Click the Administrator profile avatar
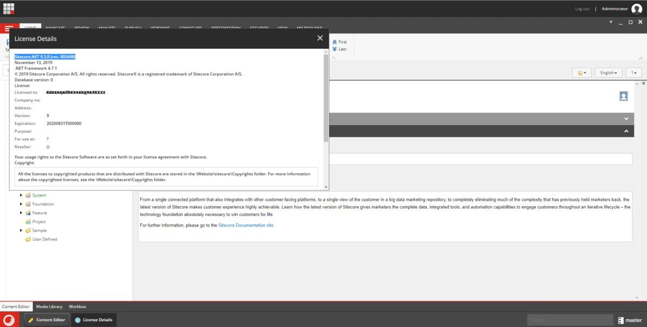Screen dimensions: 647x327 pyautogui.click(x=637, y=8)
